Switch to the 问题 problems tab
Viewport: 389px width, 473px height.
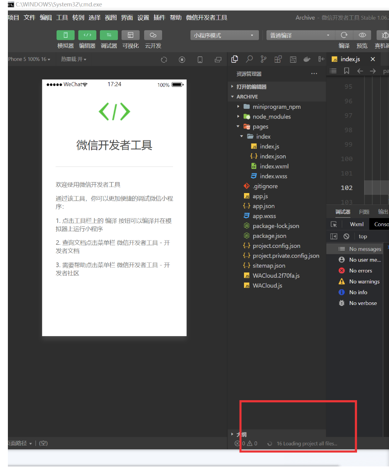coord(364,212)
